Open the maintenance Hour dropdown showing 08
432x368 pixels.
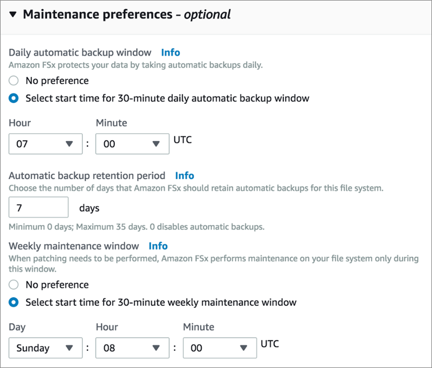[x=132, y=348]
